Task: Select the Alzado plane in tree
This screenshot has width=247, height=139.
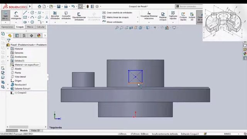Action: click(x=16, y=69)
